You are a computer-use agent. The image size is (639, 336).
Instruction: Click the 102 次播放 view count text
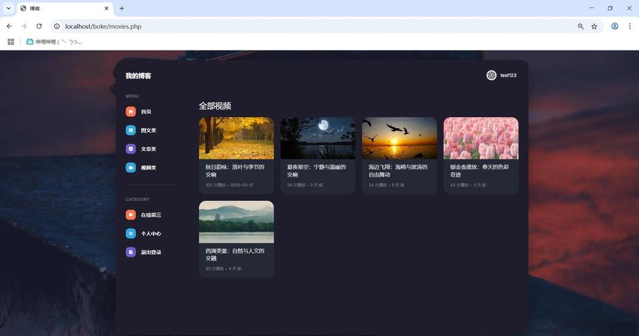216,185
